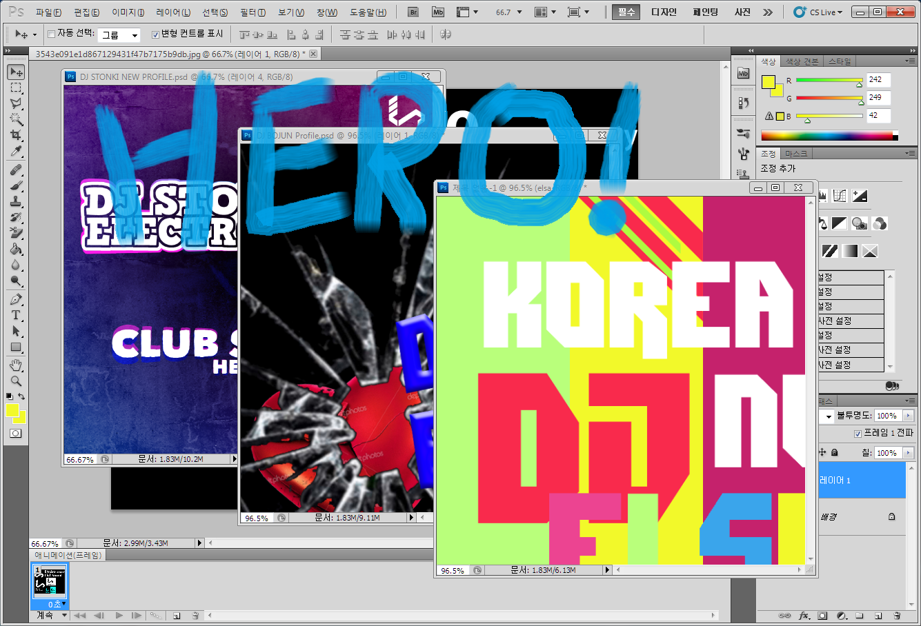Select the Rectangular Marquee tool

coord(16,88)
